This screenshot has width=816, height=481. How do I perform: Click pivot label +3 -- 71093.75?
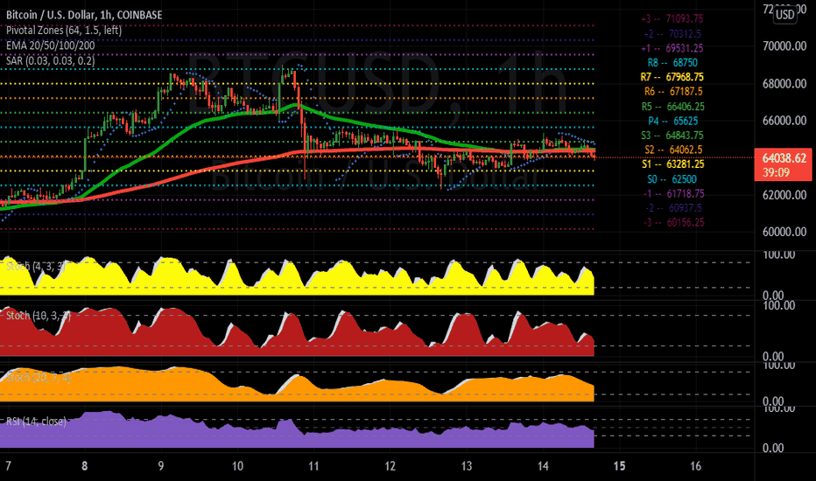[x=672, y=18]
